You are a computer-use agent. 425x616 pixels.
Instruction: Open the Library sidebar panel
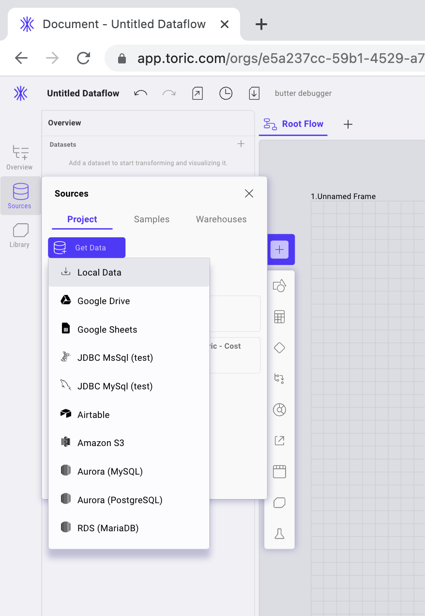[x=20, y=235]
